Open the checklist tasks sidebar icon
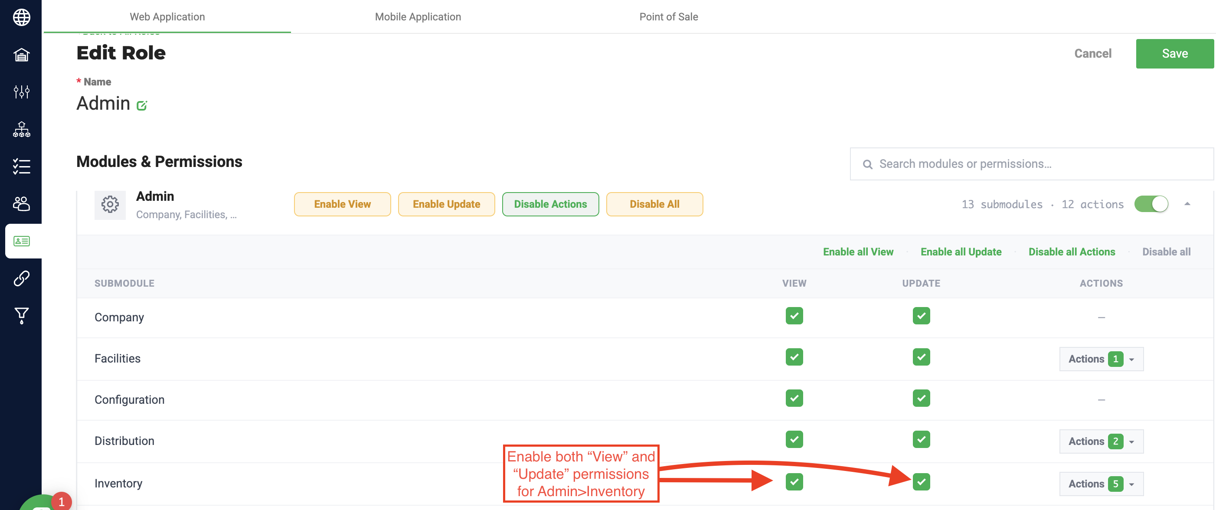Viewport: 1216px width, 510px height. tap(21, 166)
